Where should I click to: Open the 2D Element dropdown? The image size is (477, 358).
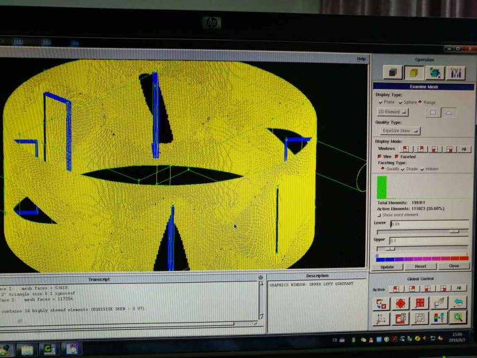pos(392,112)
